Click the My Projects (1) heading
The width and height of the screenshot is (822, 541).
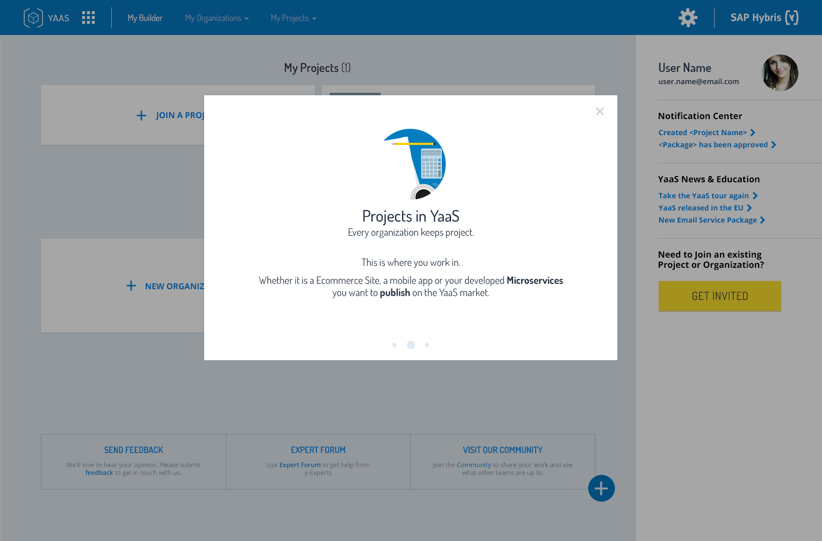tap(317, 68)
